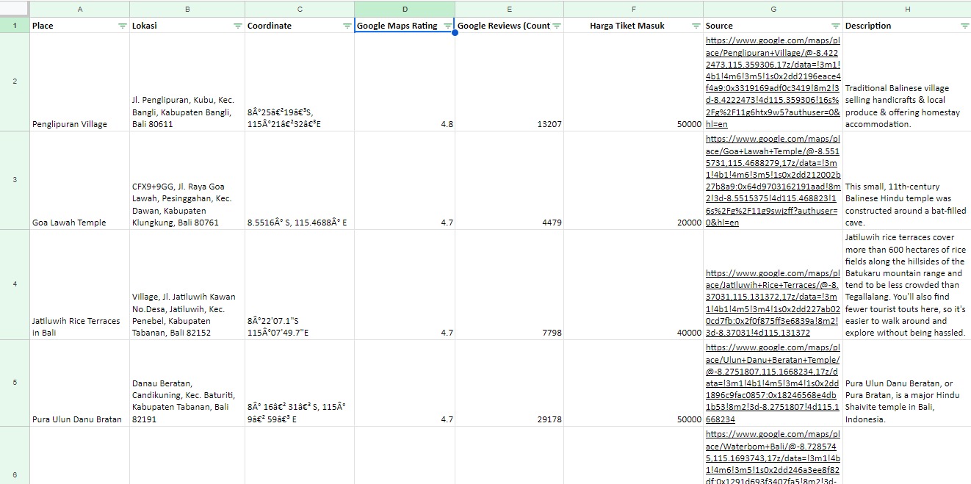Click review count 13207
971x484 pixels.
(x=509, y=82)
